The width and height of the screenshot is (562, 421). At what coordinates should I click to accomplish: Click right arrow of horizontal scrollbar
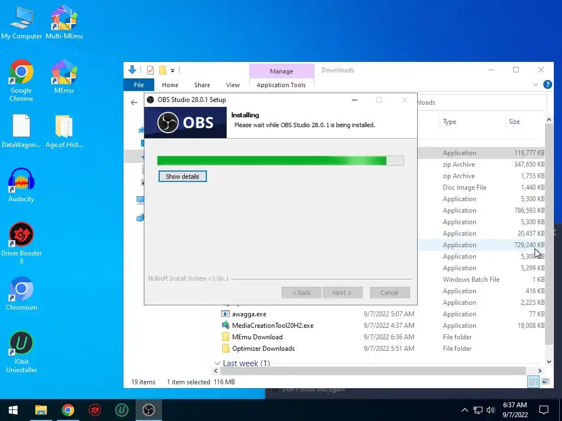540,371
